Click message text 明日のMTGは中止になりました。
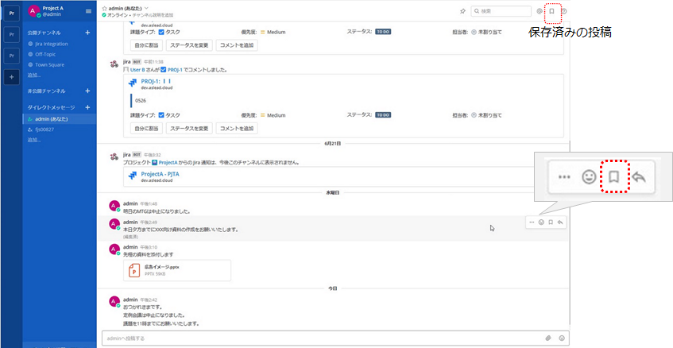This screenshot has height=348, width=673. pos(157,211)
